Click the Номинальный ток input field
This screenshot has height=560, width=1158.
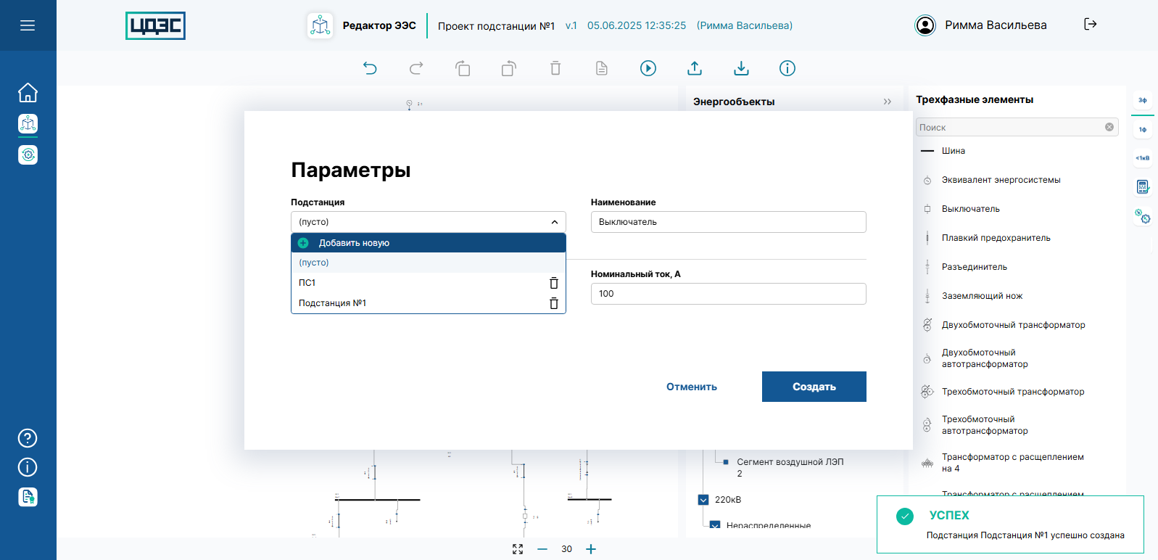728,294
